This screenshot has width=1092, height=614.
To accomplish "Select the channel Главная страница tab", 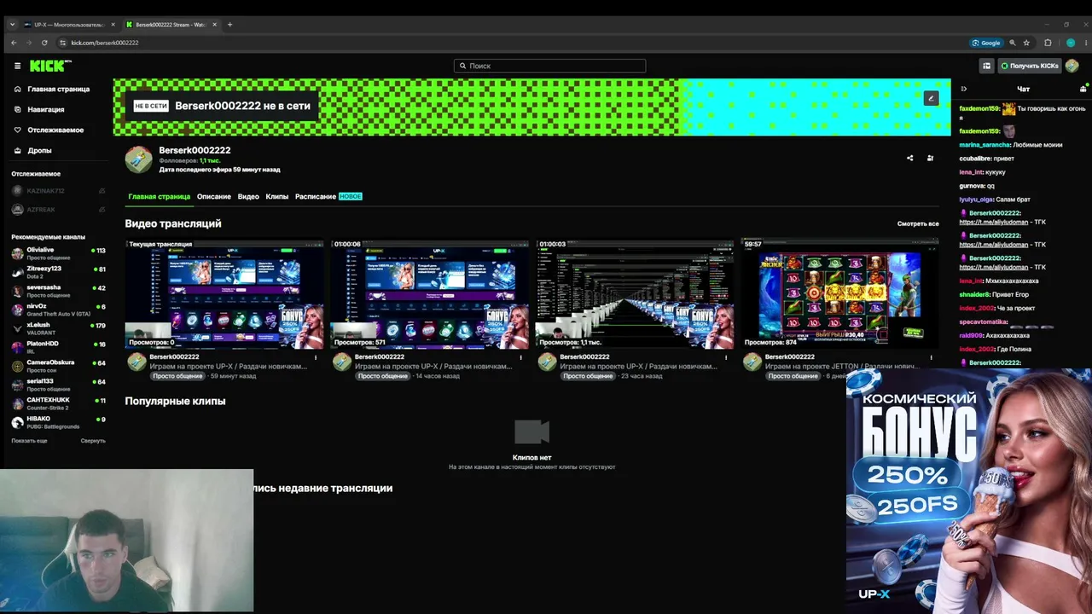I will (160, 196).
